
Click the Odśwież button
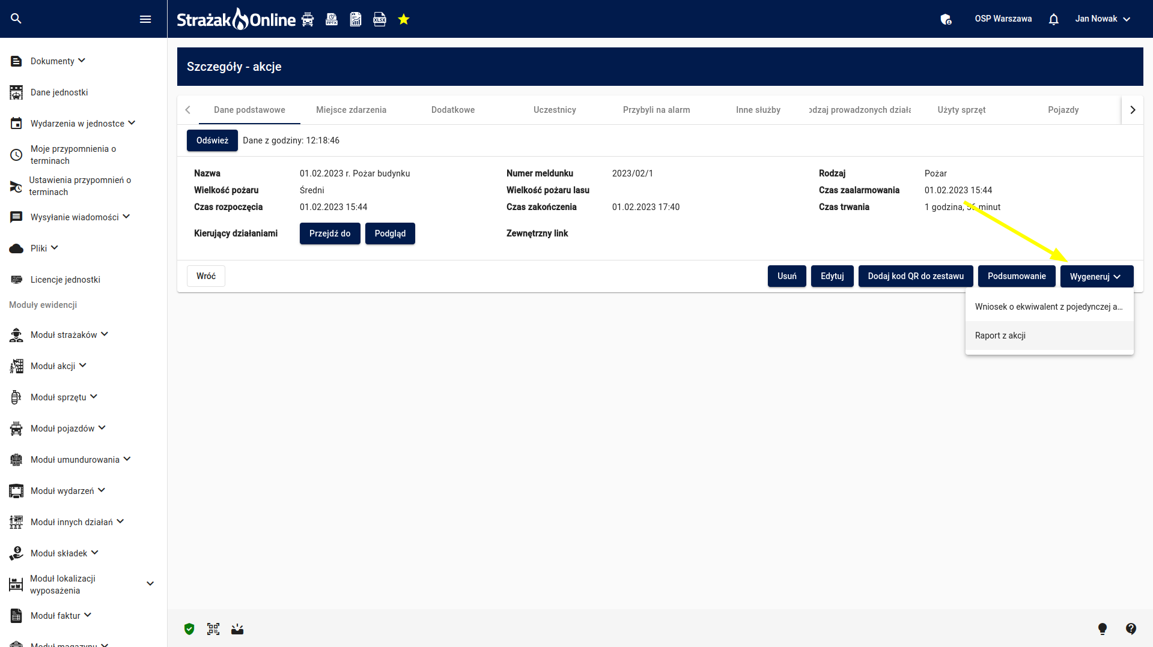click(x=212, y=140)
